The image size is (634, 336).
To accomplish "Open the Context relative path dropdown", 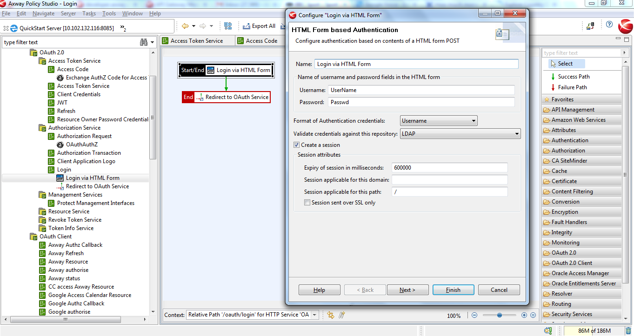I will 315,315.
